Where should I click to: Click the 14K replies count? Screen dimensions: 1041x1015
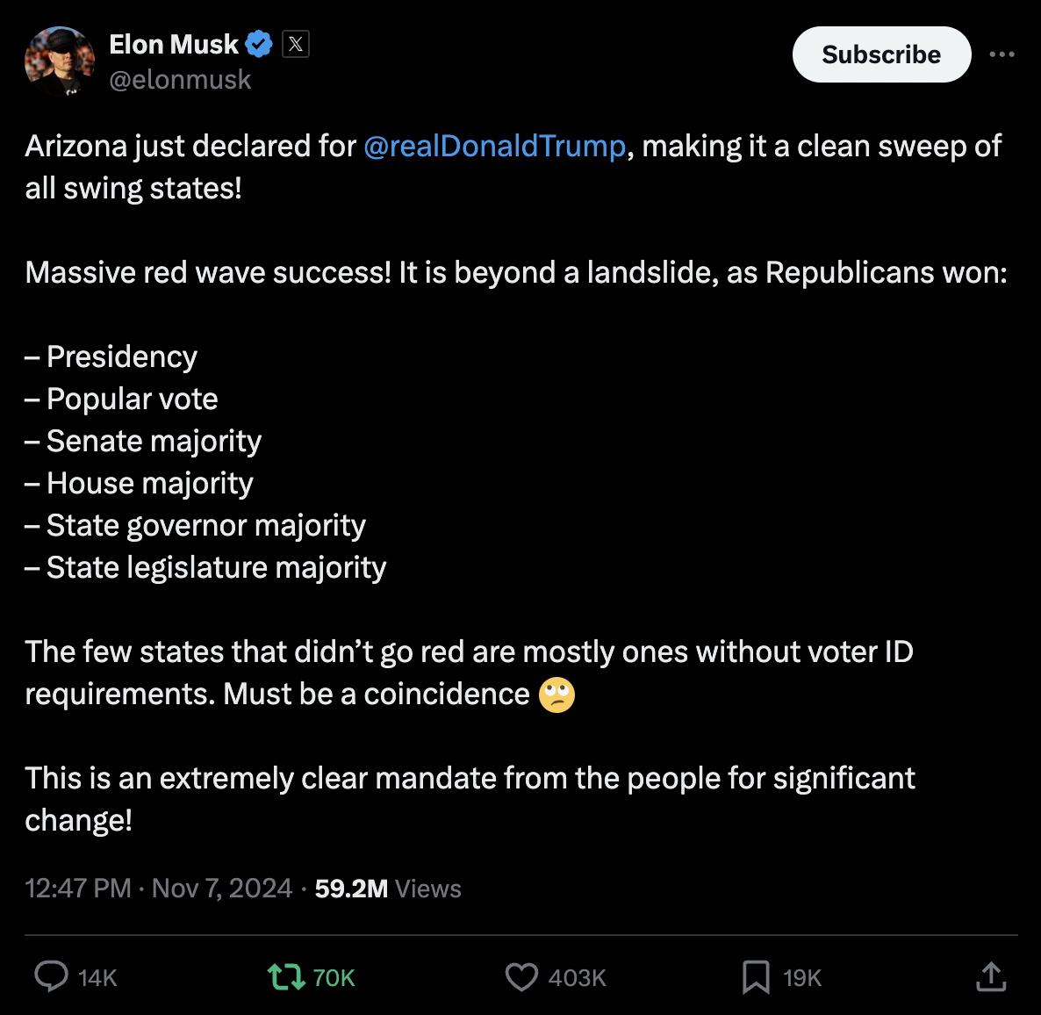(x=97, y=978)
